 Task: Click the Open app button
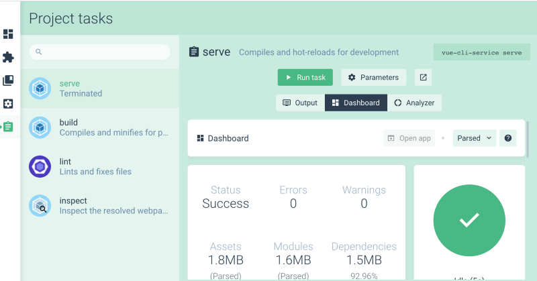409,138
